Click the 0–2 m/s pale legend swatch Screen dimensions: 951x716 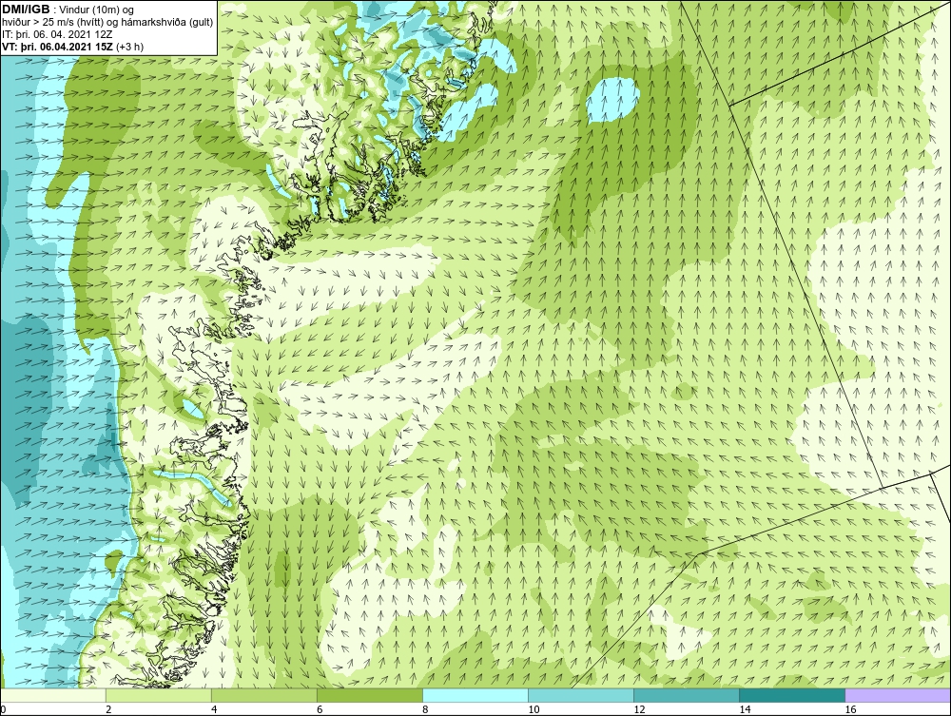coord(53,695)
